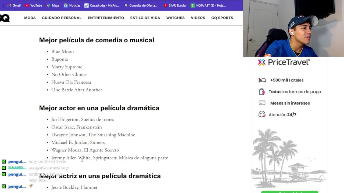Open the ENTRETENIMIENTO section

point(106,18)
